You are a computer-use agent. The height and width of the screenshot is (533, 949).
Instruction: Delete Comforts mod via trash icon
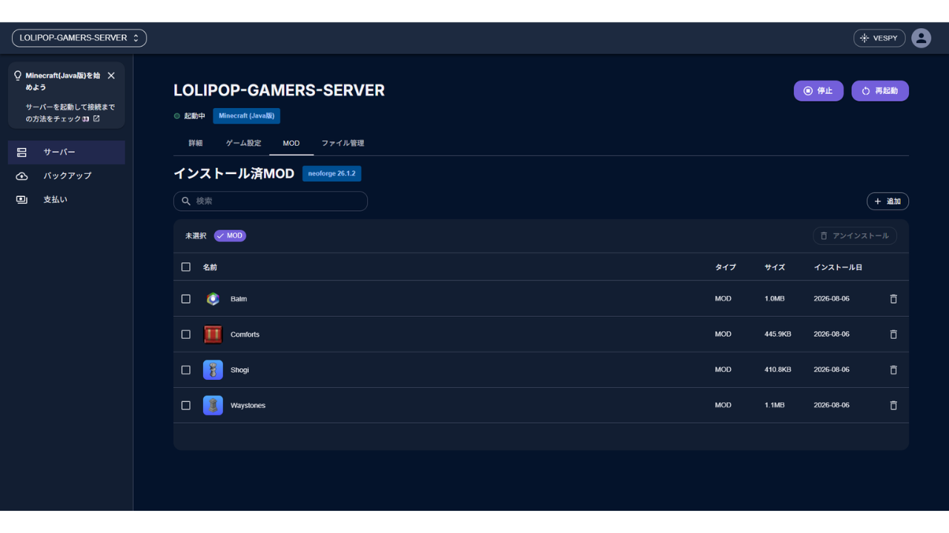coord(893,335)
